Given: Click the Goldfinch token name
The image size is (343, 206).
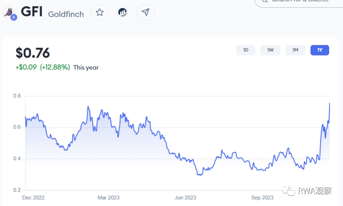Looking at the screenshot, I should [66, 14].
